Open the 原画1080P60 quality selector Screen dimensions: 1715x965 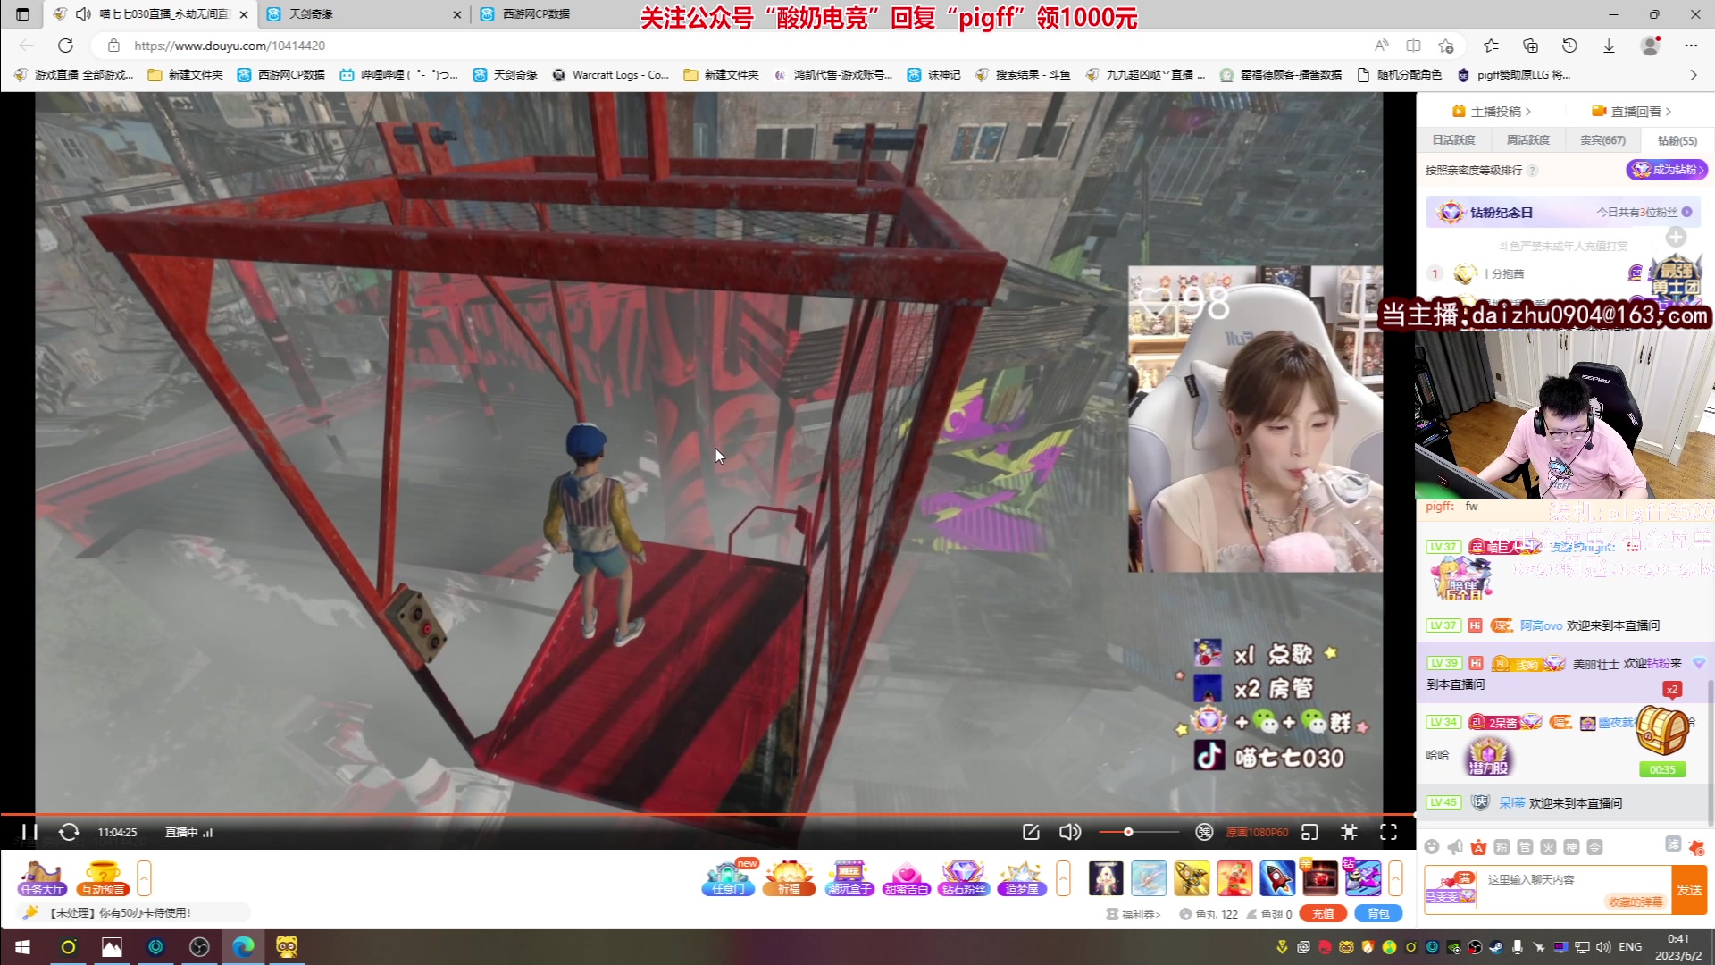point(1257,832)
